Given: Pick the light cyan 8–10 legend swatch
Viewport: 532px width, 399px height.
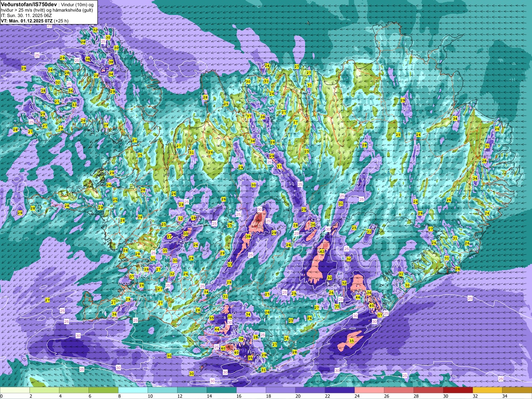Looking at the screenshot, I should 133,390.
